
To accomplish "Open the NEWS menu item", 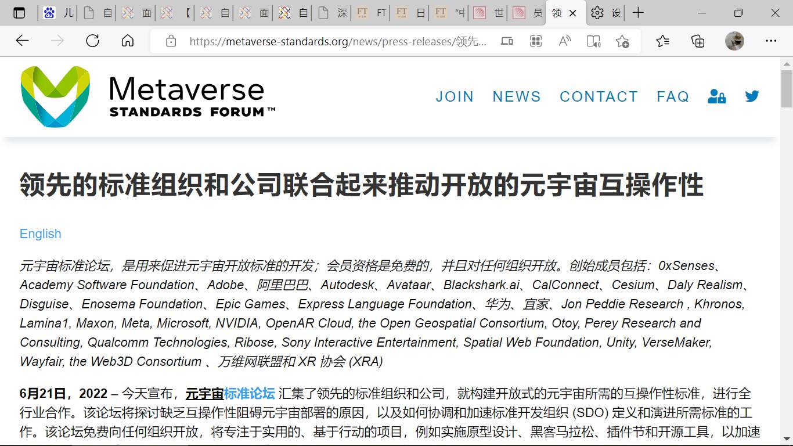I will point(517,96).
